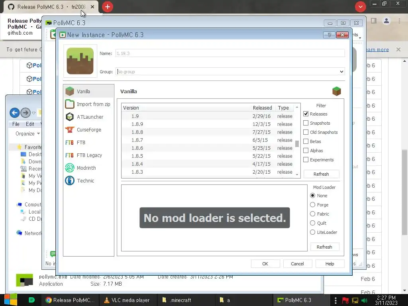Click Refresh under version filters

pyautogui.click(x=322, y=174)
